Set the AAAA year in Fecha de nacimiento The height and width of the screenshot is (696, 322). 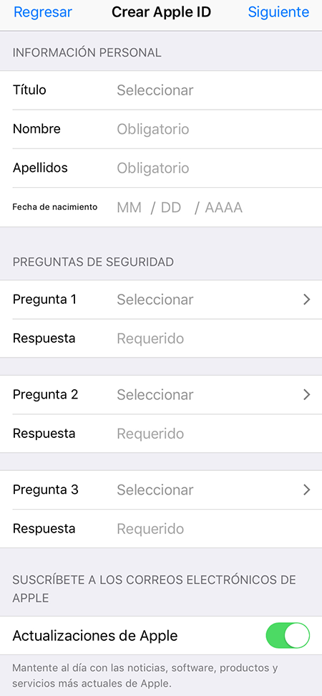pos(224,207)
